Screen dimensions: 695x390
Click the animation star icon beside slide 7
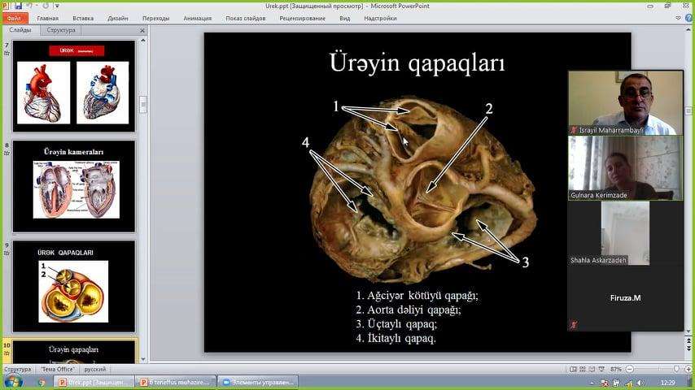click(7, 53)
